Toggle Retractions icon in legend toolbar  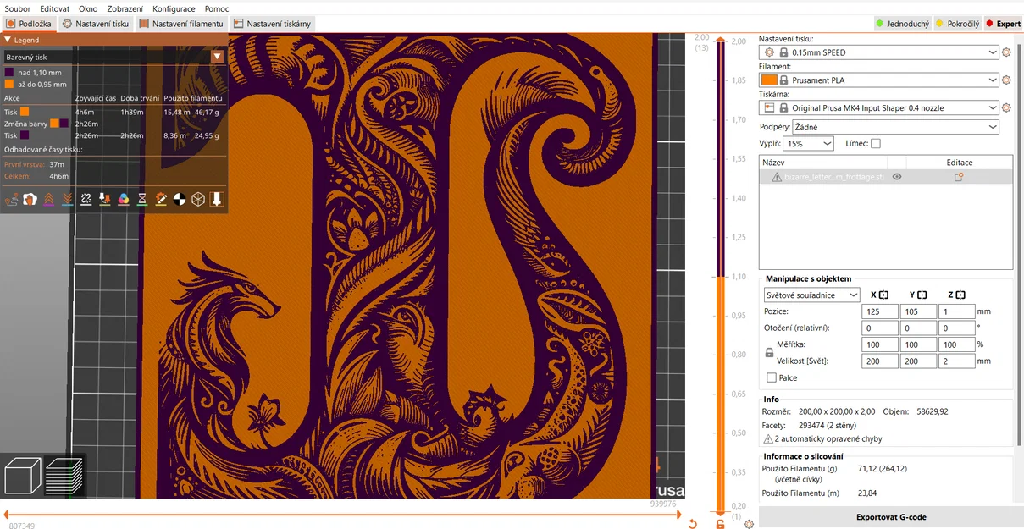click(x=48, y=199)
